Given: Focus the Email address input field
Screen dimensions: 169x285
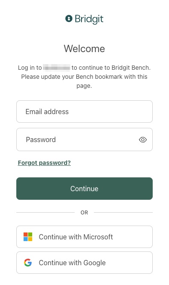Looking at the screenshot, I should click(84, 112).
